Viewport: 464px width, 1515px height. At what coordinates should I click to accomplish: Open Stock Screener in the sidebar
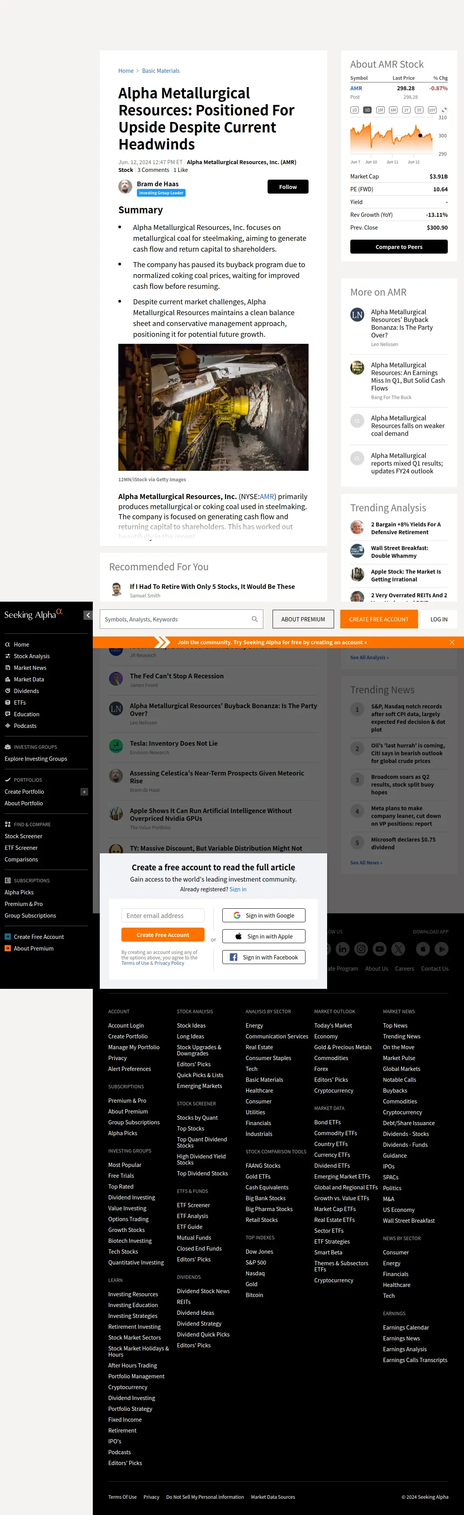(x=24, y=836)
